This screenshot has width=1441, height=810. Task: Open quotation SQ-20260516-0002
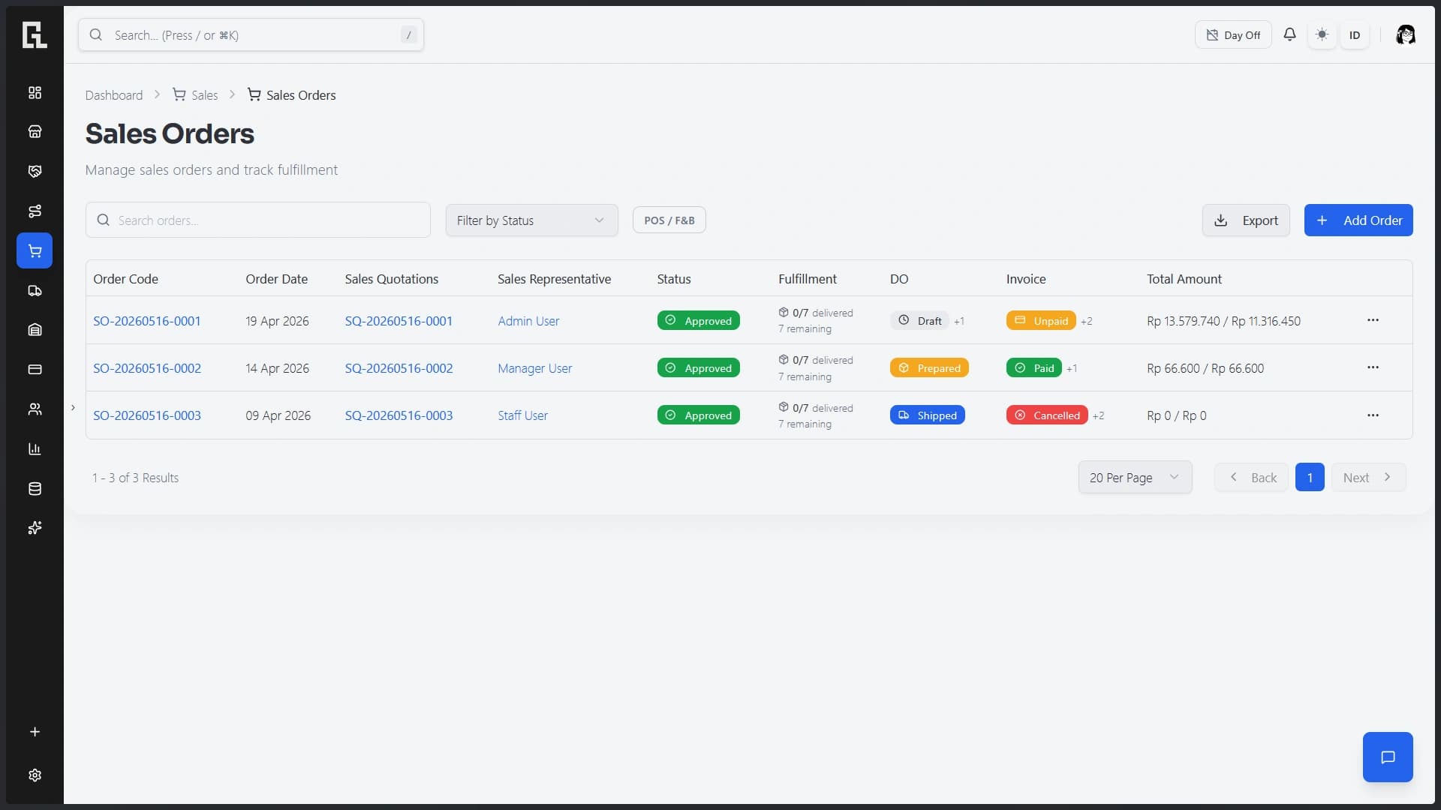point(399,368)
